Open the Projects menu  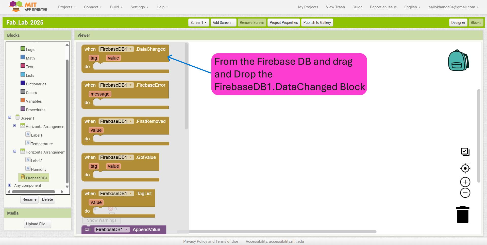pos(67,7)
